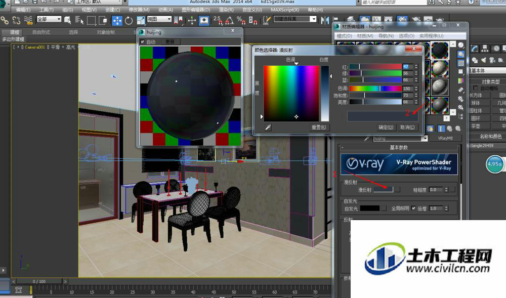Open the 模式(D) menu in Material Editor
Viewport: 506px width, 298px height.
point(344,36)
